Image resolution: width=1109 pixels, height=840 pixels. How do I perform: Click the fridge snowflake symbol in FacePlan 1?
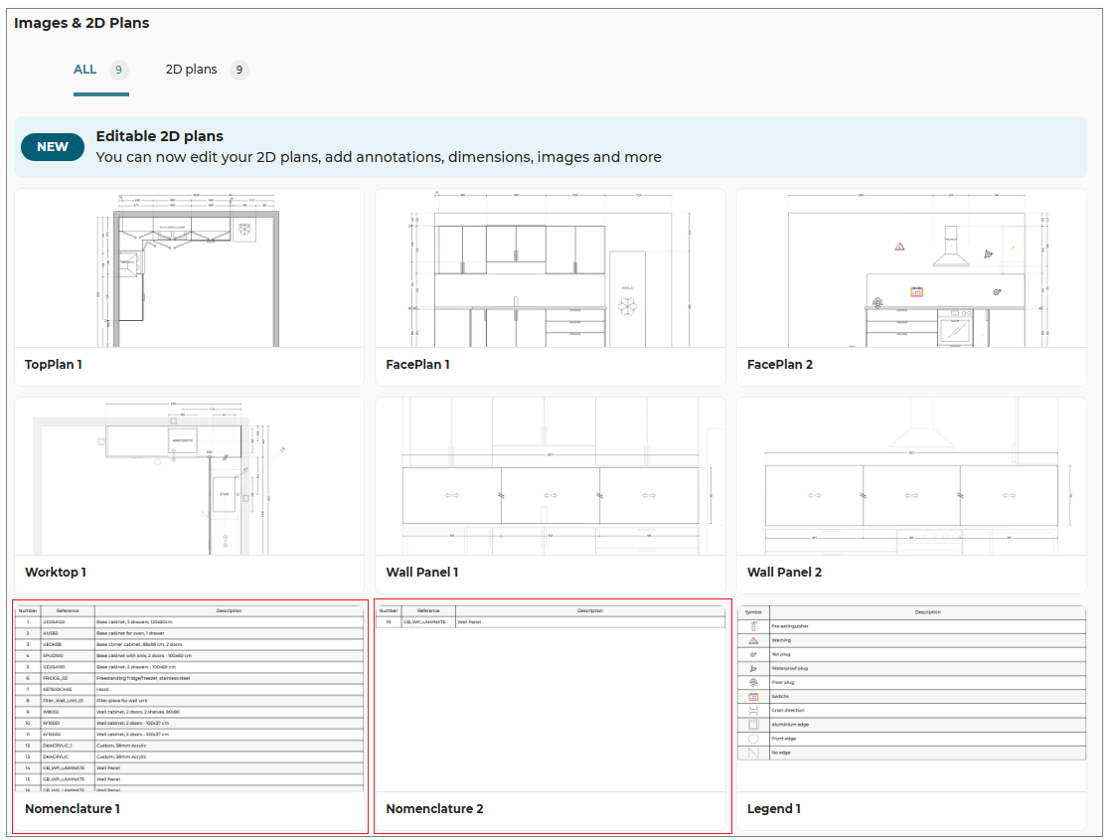pyautogui.click(x=627, y=304)
